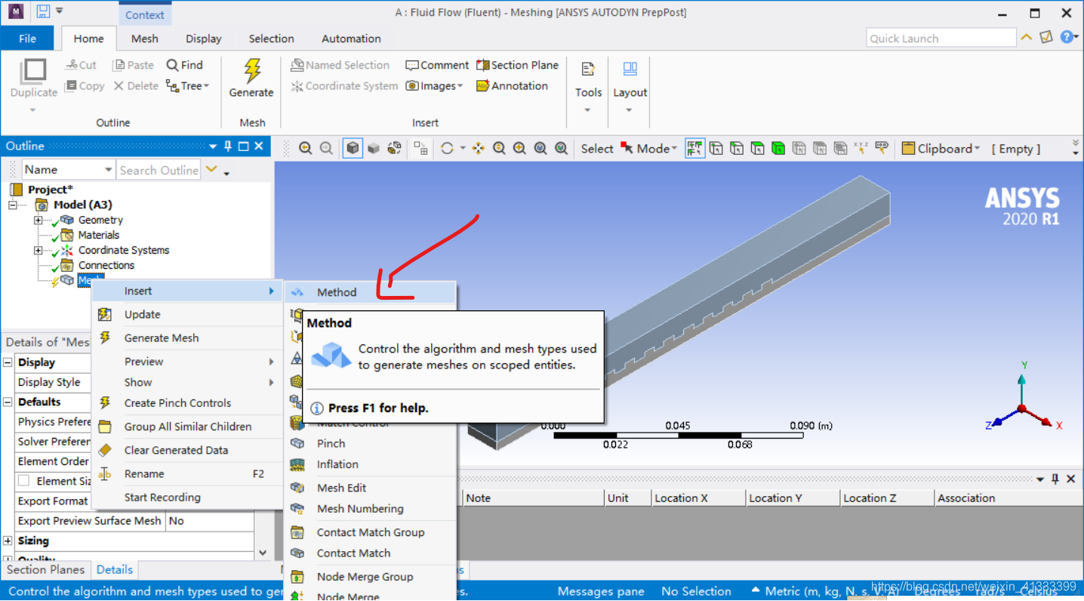Screen dimensions: 1084x601
Task: Click the Annotation tool in the ribbon
Action: tap(512, 86)
